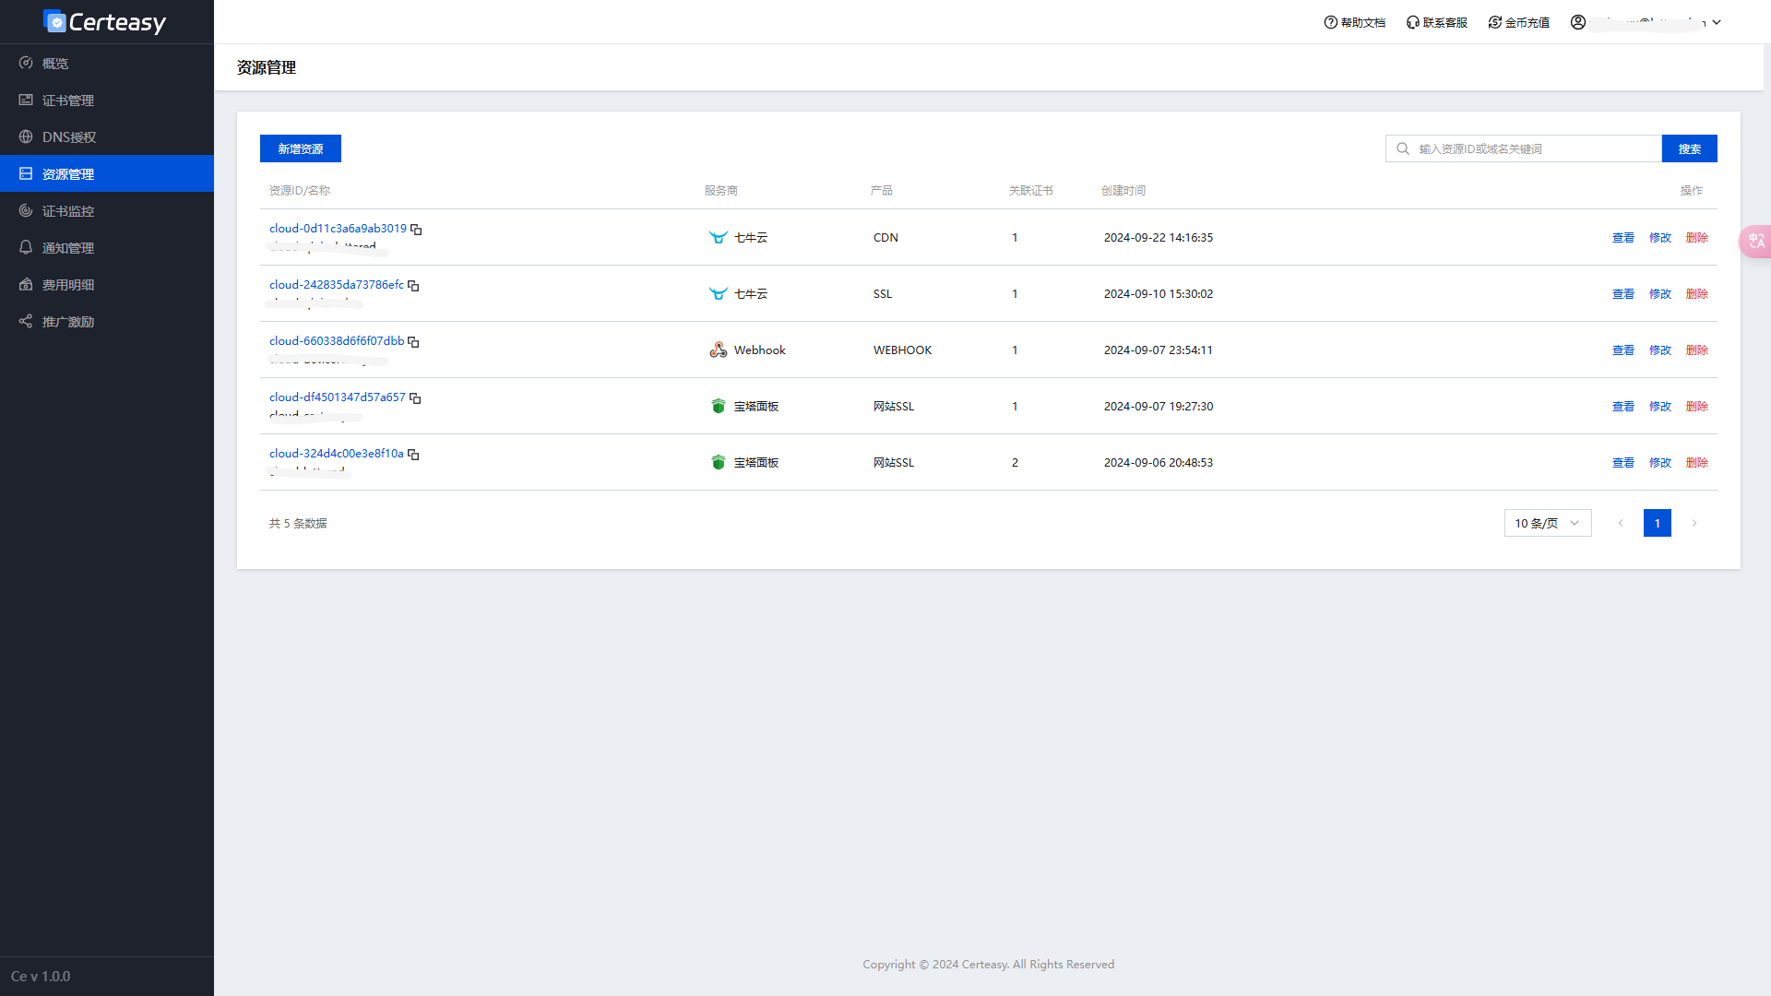Click the 通知管理 bell icon
This screenshot has height=996, width=1771.
[26, 247]
